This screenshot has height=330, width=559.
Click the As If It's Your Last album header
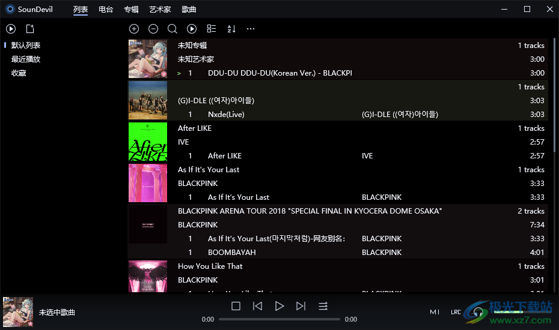click(209, 169)
